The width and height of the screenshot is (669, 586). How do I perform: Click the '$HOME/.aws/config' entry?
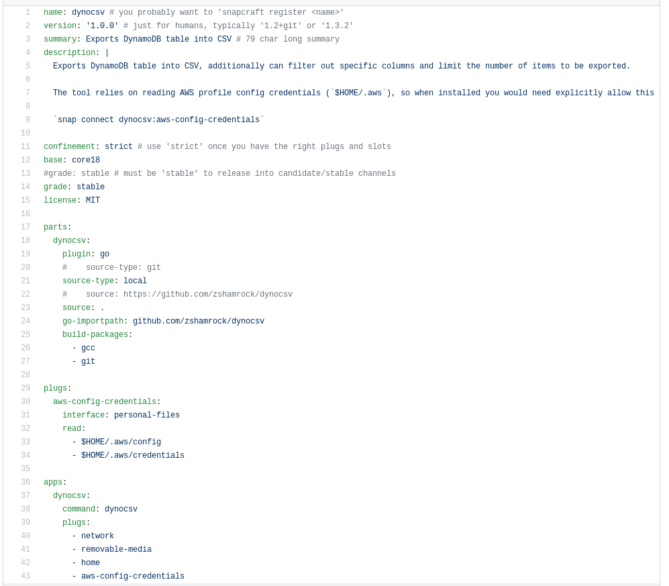121,442
